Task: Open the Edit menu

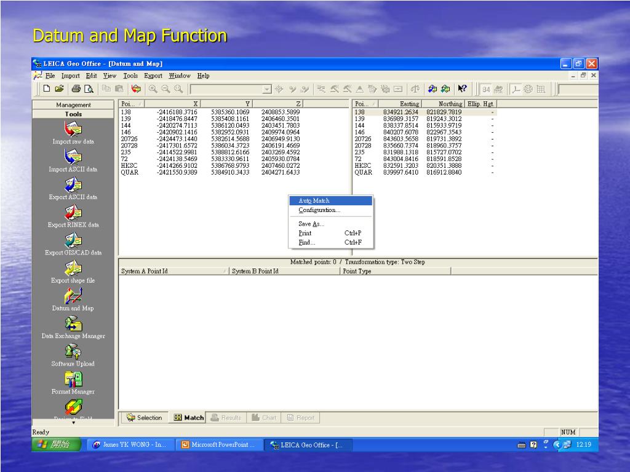Action: [x=91, y=76]
